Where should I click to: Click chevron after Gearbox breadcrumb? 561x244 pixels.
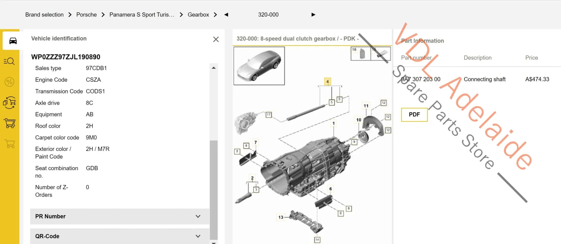click(x=215, y=15)
